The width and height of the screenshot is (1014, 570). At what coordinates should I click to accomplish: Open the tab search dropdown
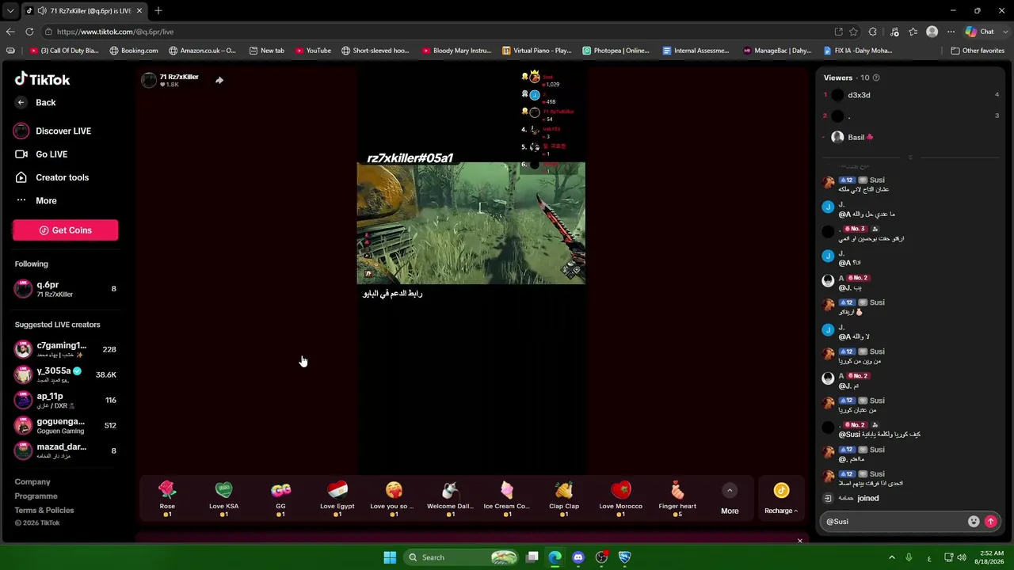[x=10, y=10]
